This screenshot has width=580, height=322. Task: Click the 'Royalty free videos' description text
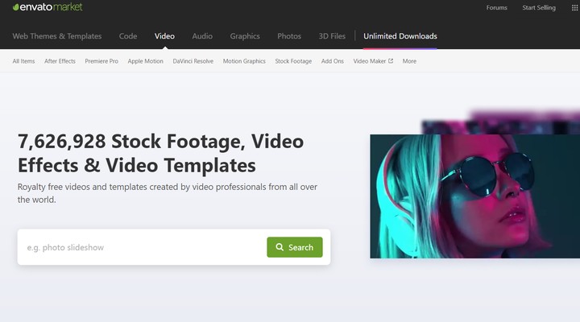[168, 193]
